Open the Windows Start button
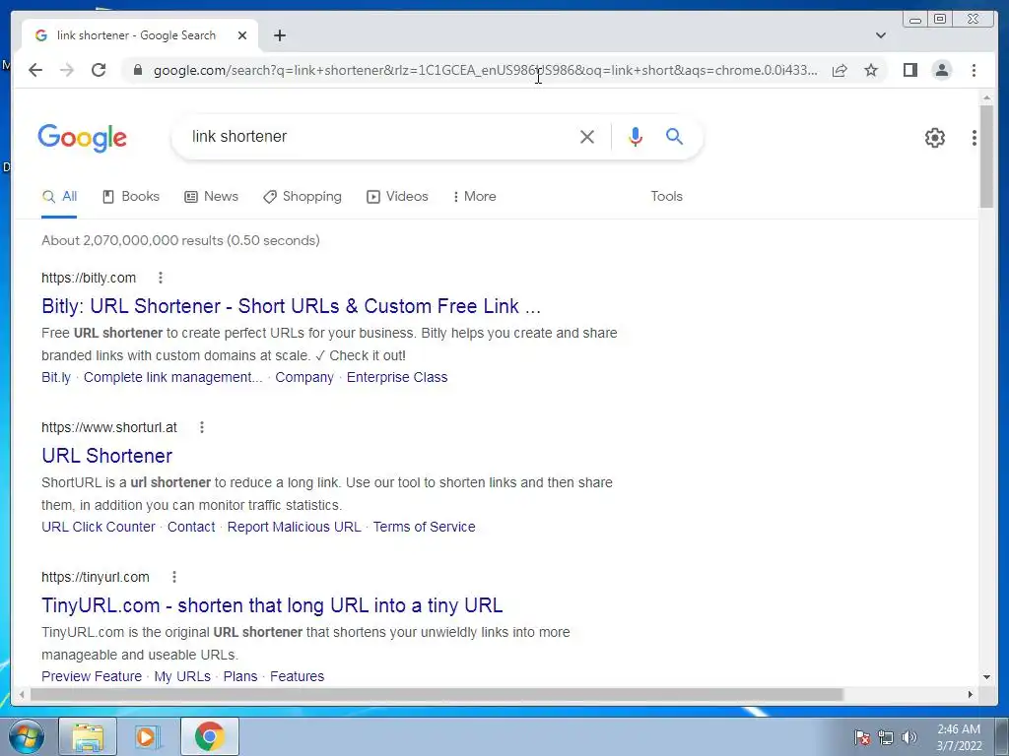Viewport: 1009px width, 756px height. (27, 736)
